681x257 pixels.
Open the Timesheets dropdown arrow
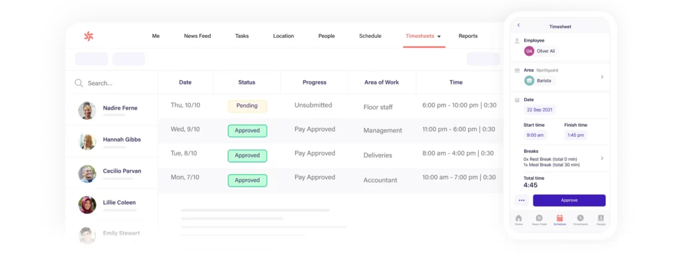coord(439,37)
